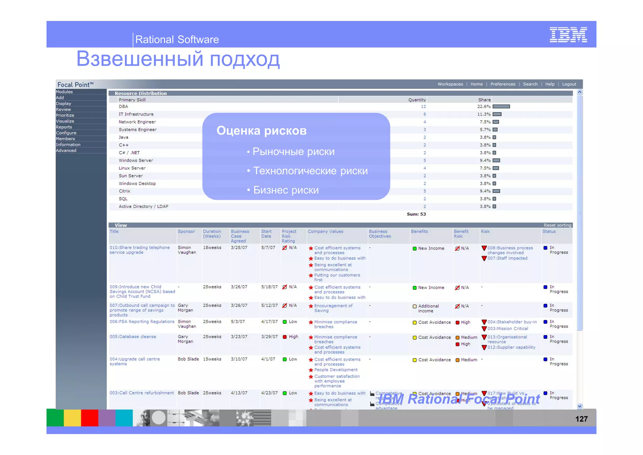Click green New Income benefit icon for project 010
This screenshot has width=643, height=455.
(x=414, y=249)
